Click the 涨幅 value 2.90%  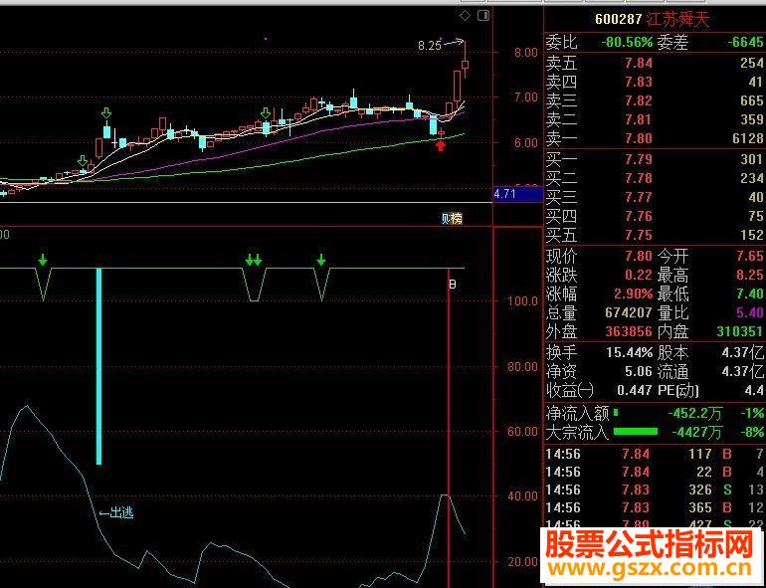click(x=635, y=294)
